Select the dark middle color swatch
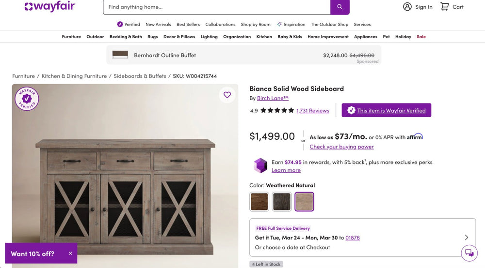This screenshot has width=485, height=268. click(x=282, y=202)
